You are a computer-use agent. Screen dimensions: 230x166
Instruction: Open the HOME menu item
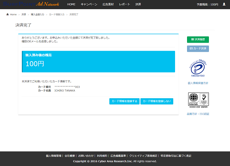coord(71,4)
